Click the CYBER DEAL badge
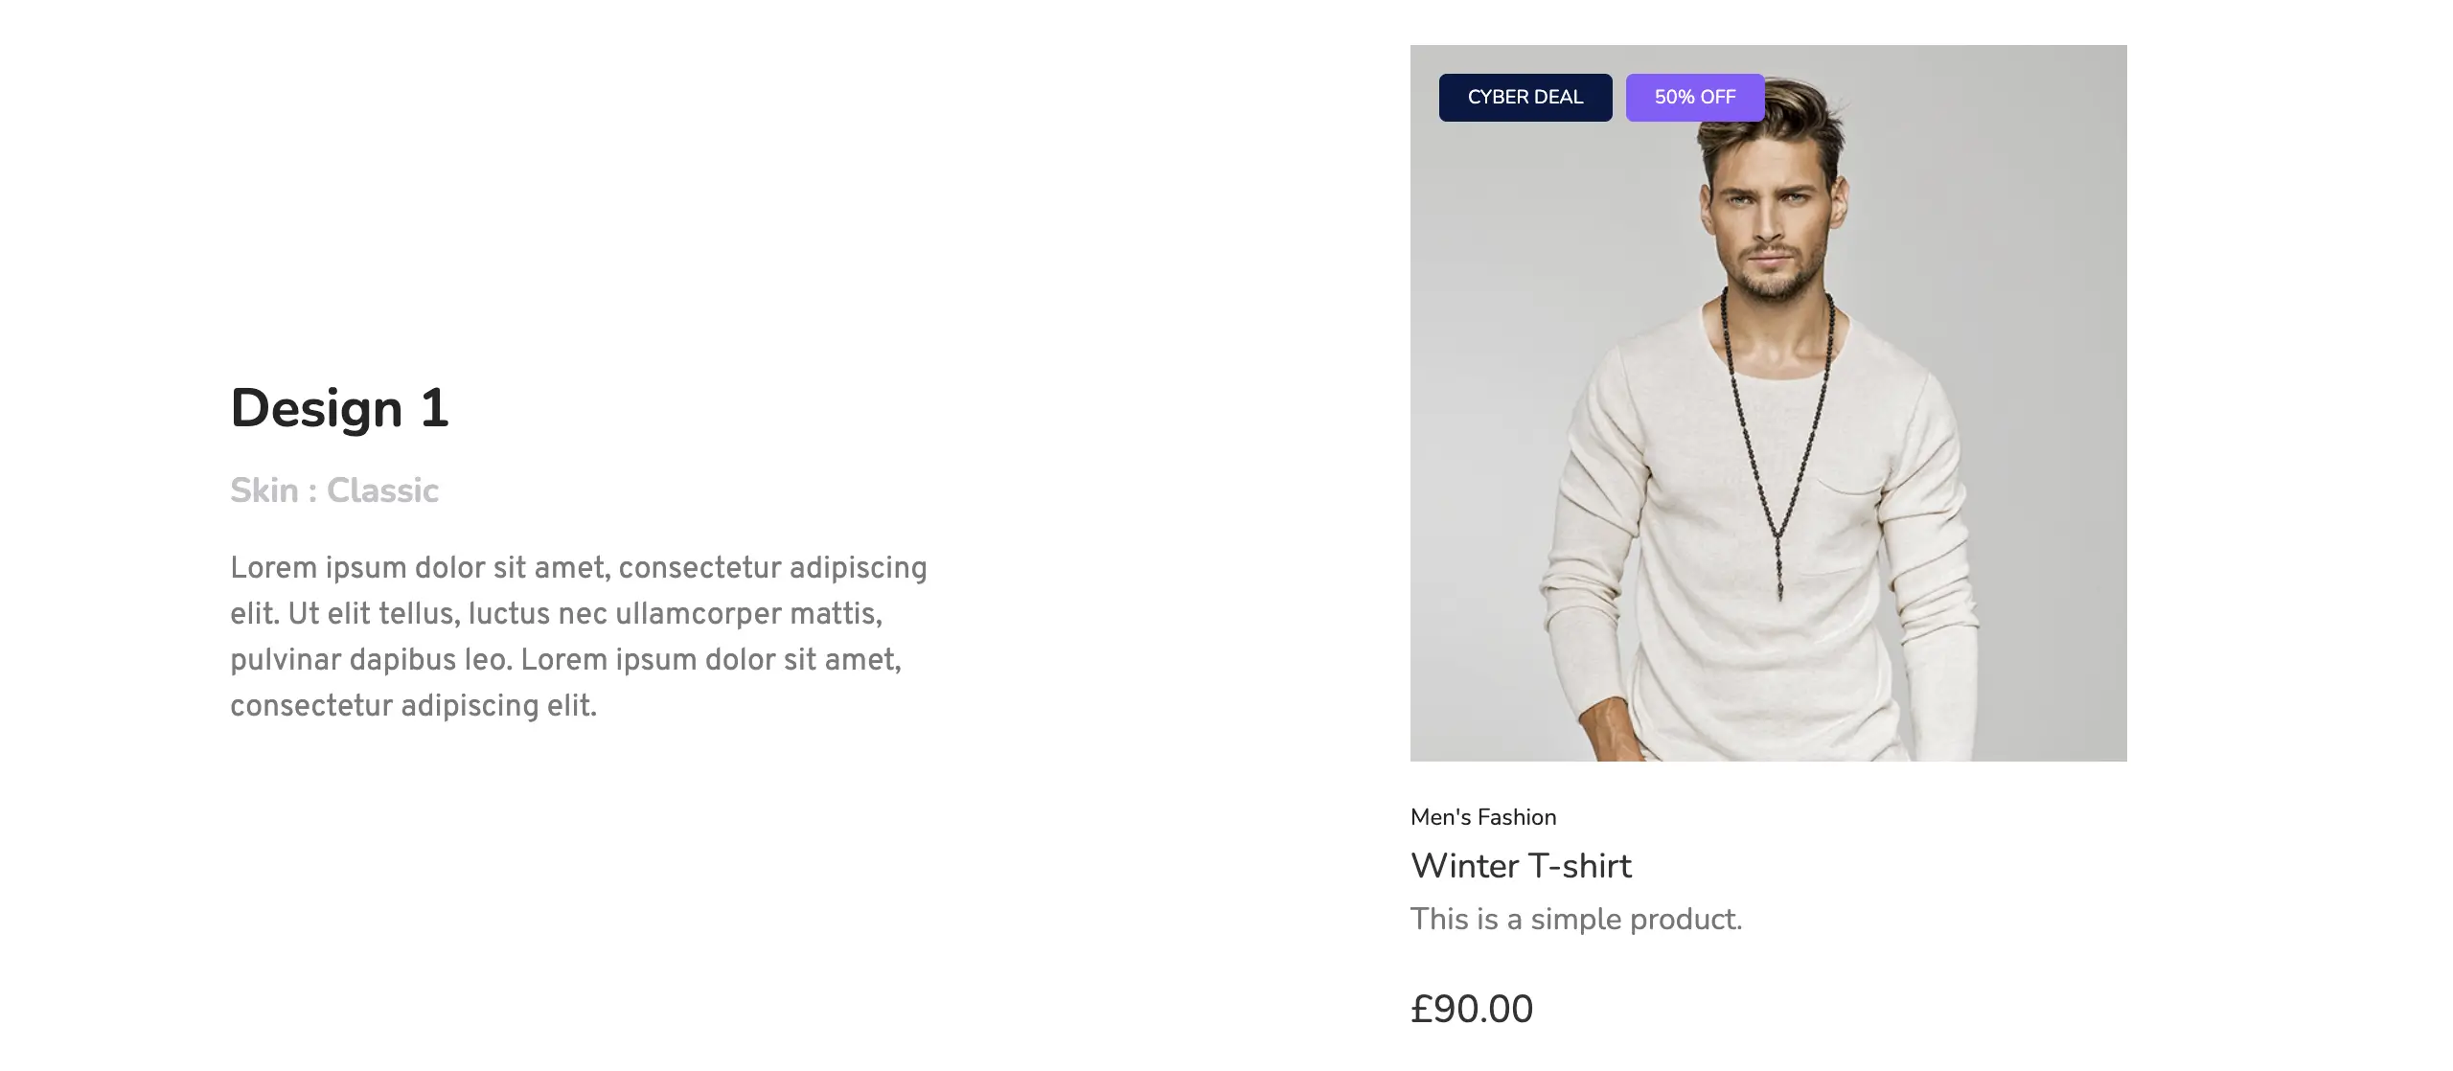This screenshot has height=1071, width=2453. [x=1525, y=98]
